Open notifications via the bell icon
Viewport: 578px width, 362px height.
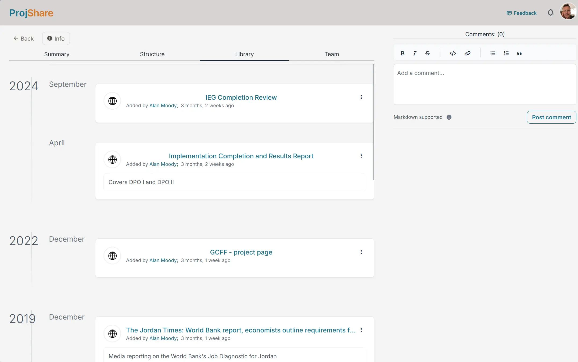click(x=550, y=12)
